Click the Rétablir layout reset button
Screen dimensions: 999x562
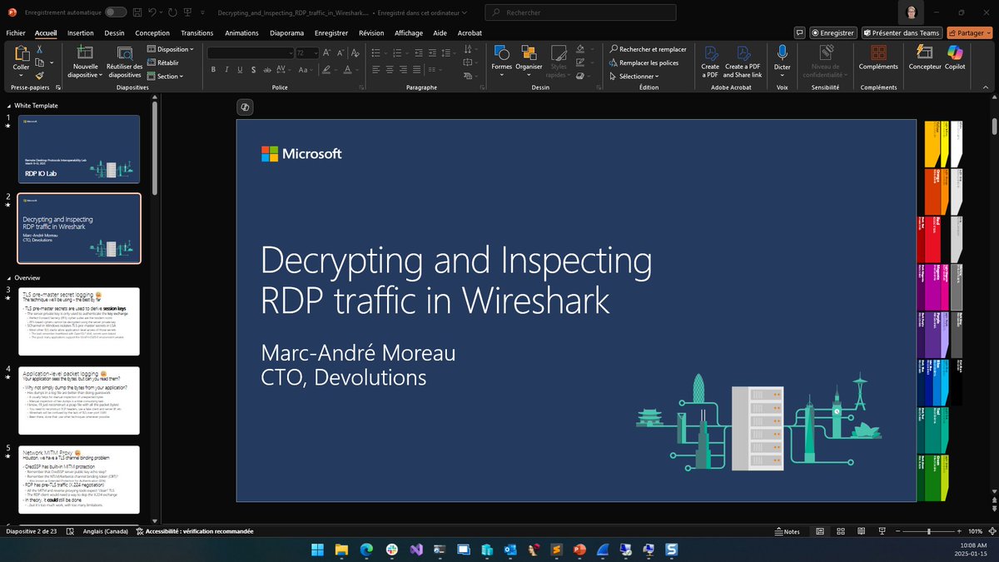point(163,62)
